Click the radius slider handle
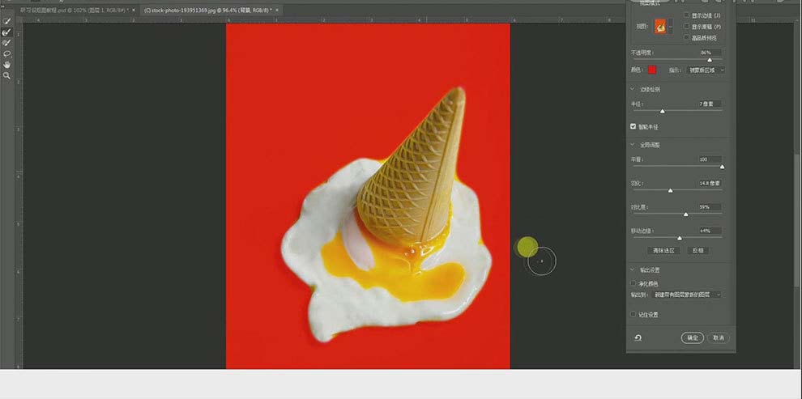Image resolution: width=802 pixels, height=399 pixels. [663, 112]
